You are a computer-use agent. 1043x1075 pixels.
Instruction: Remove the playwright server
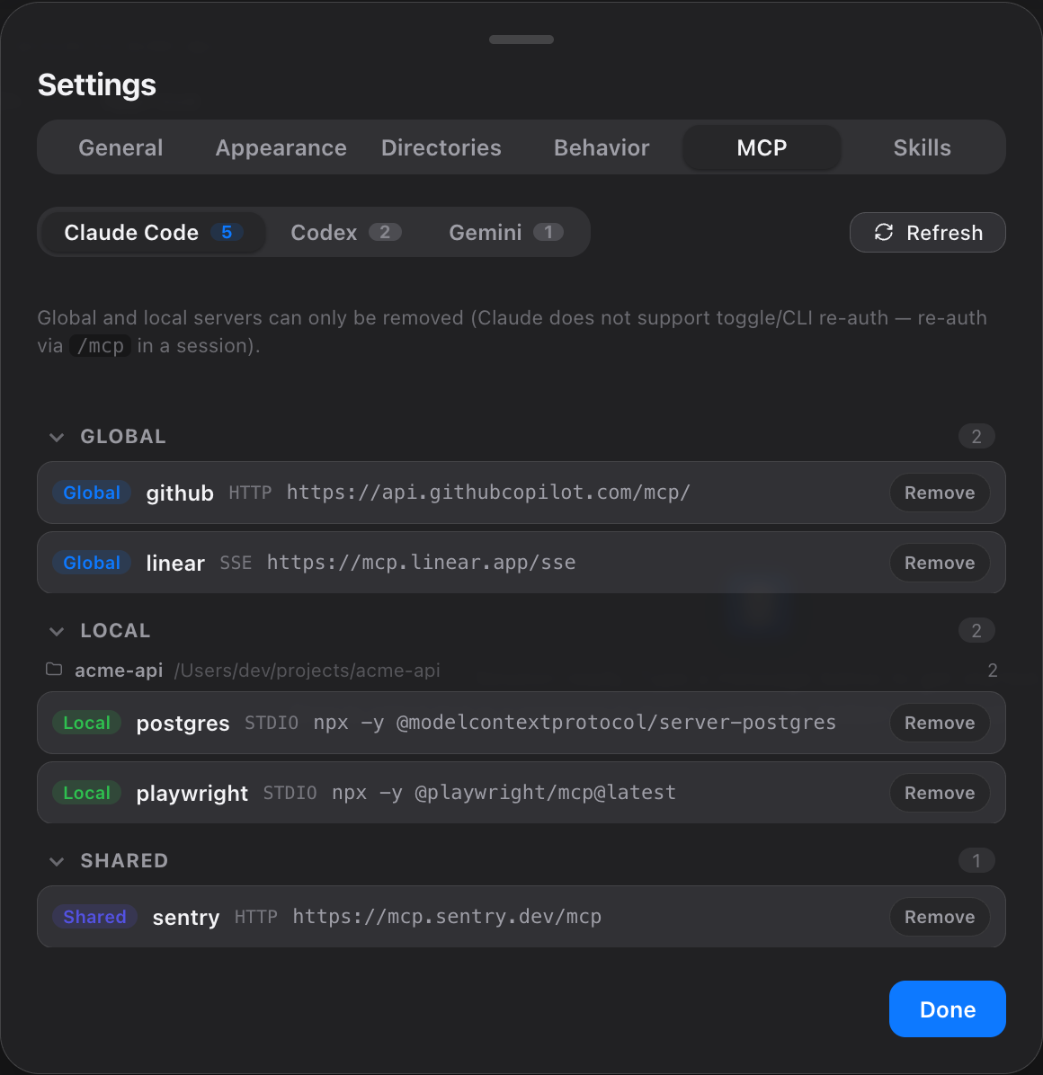coord(940,793)
